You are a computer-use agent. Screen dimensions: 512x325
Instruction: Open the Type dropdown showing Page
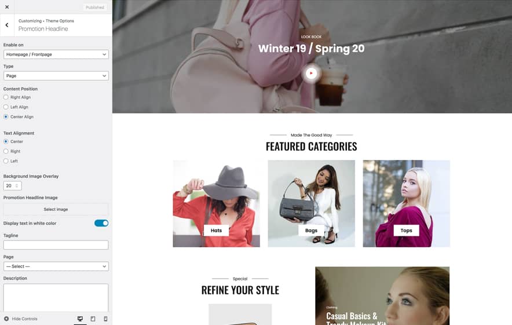pos(56,76)
